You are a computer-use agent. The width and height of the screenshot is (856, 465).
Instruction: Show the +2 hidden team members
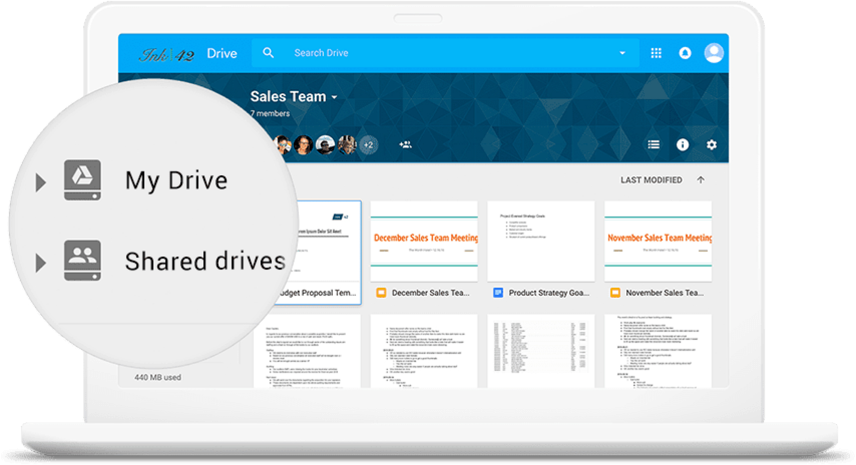point(368,145)
